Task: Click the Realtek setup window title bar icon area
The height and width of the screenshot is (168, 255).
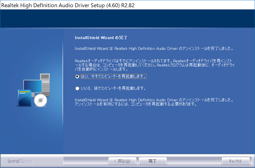Action: point(3,5)
